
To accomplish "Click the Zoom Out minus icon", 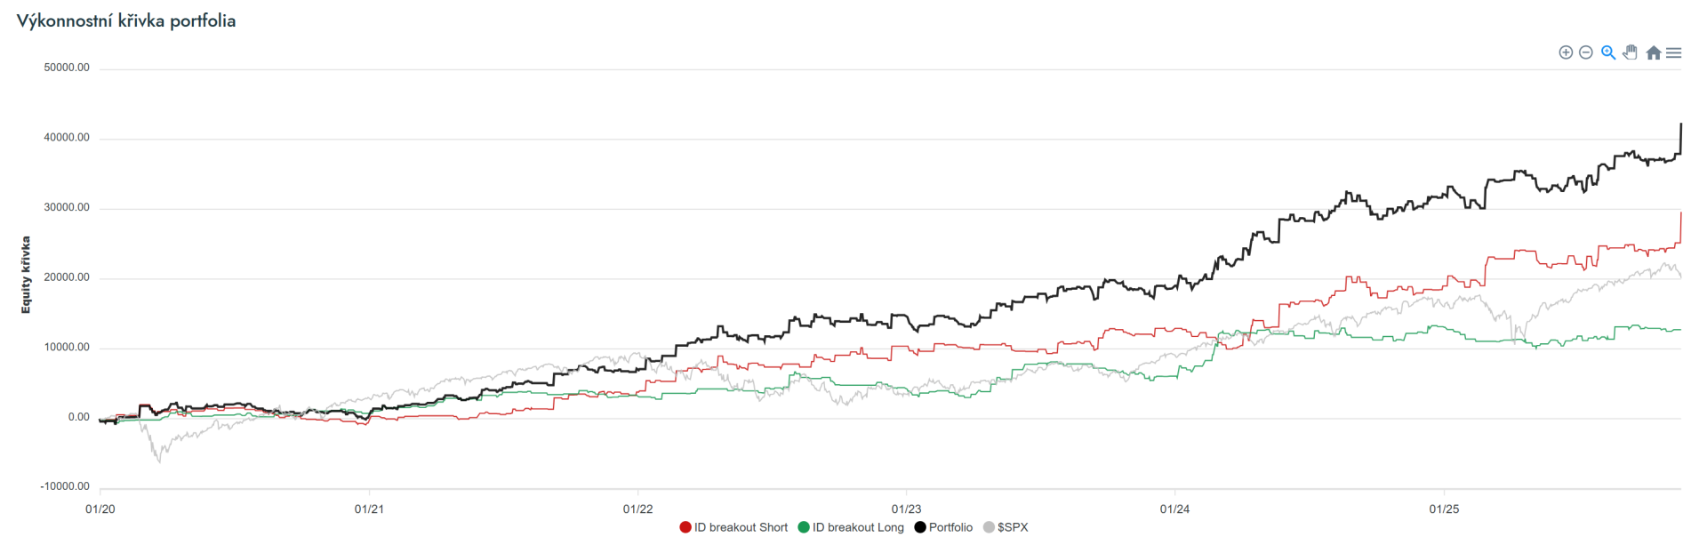I will 1585,52.
